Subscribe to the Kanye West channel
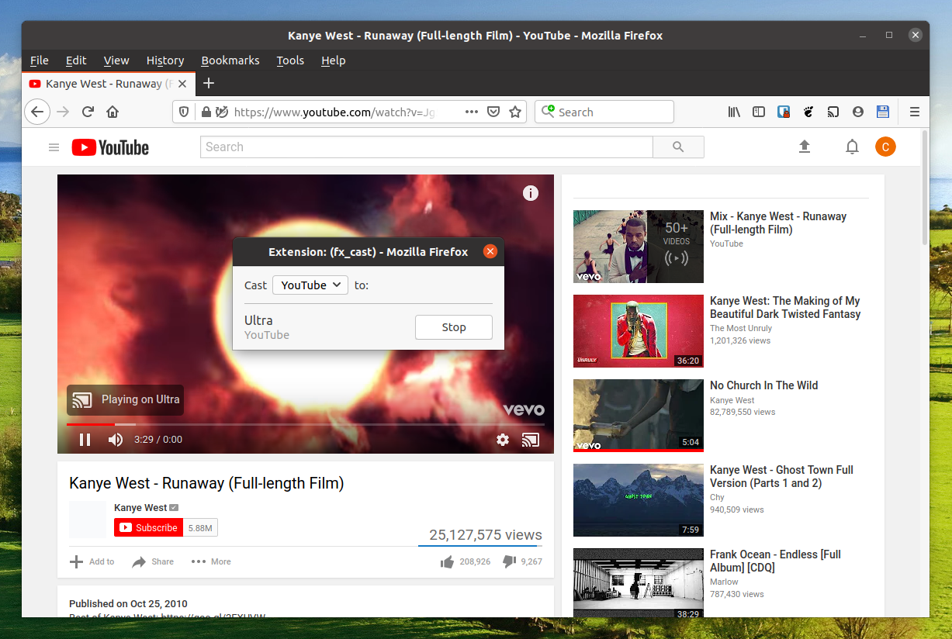 click(147, 527)
